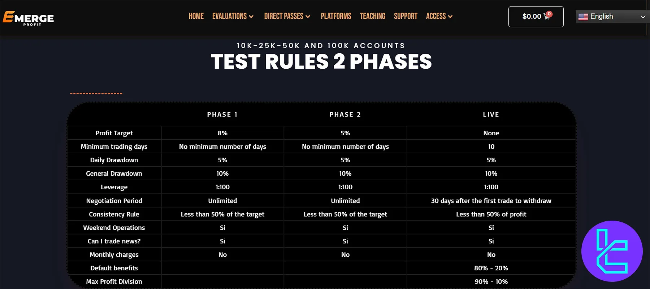
Task: Click the Consistency Rule row label
Action: (x=114, y=214)
